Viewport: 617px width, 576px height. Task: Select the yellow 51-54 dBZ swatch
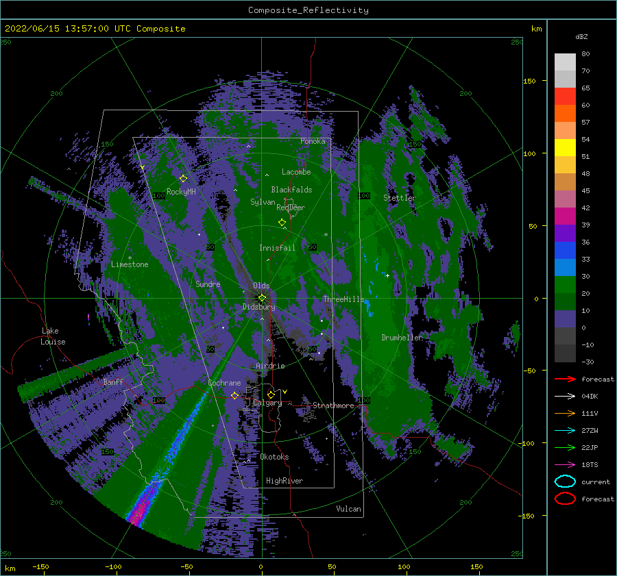click(x=565, y=148)
